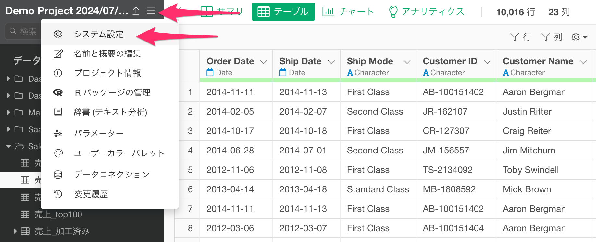Viewport: 596px width, 242px height.
Task: Open システム設定 gear menu entry
Action: (x=110, y=34)
